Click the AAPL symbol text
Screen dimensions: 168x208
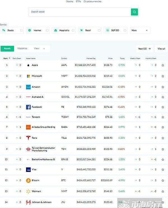coord(64,65)
